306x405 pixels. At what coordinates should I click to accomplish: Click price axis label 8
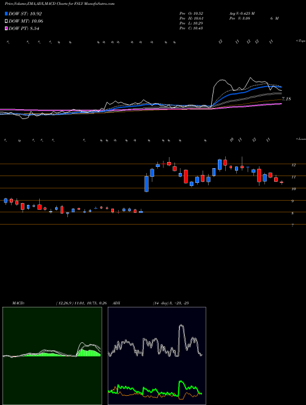coord(293,214)
